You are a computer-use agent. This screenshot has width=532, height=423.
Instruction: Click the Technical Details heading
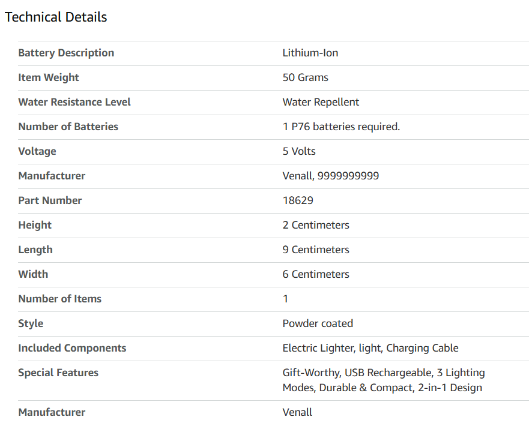coord(56,17)
